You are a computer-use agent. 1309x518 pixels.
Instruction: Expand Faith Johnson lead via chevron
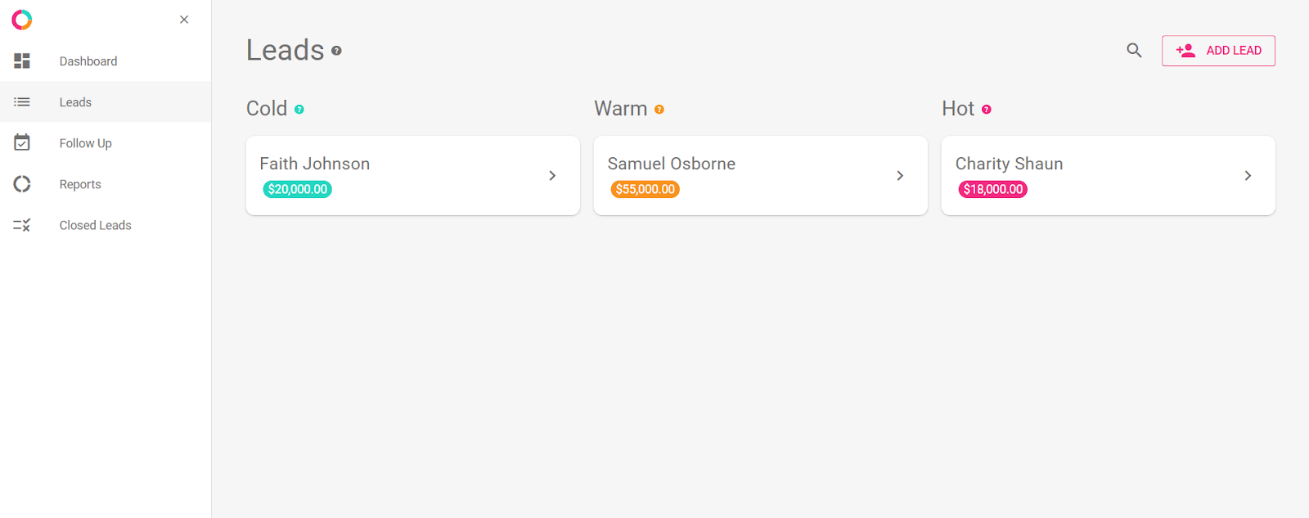pyautogui.click(x=552, y=176)
